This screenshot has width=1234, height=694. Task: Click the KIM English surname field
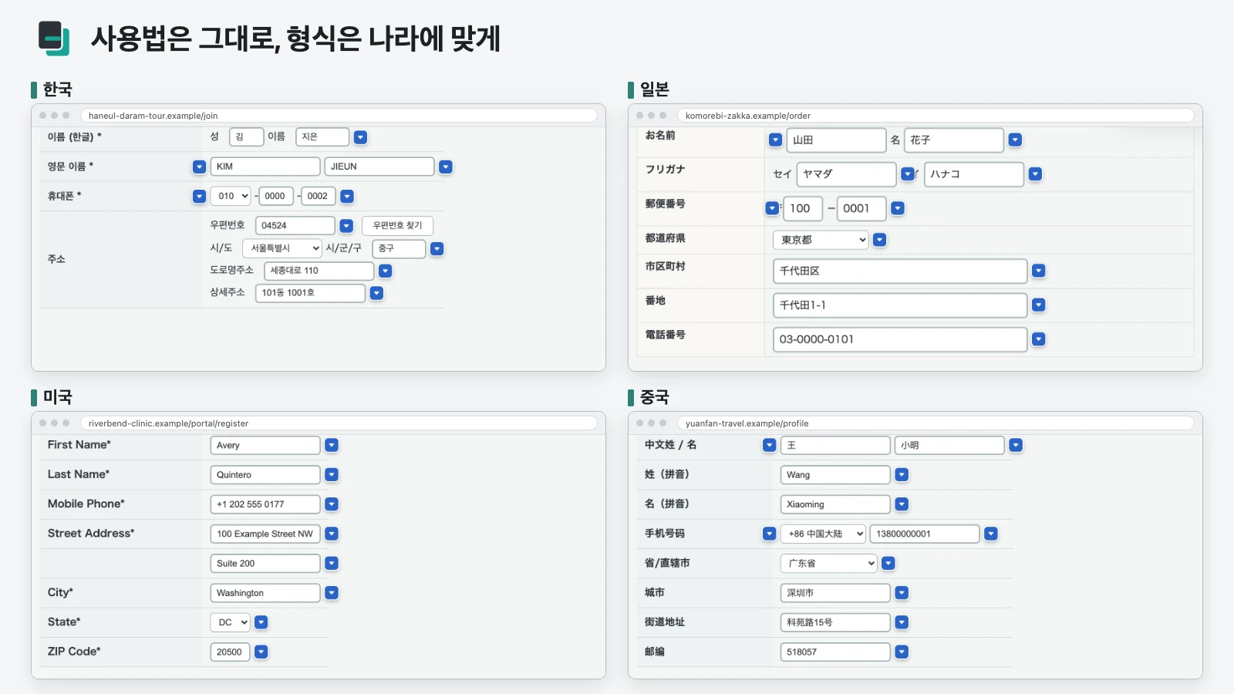pos(265,167)
